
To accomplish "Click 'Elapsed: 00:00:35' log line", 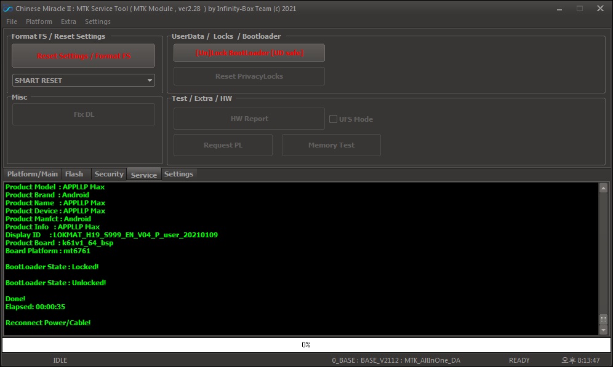I will (x=35, y=307).
